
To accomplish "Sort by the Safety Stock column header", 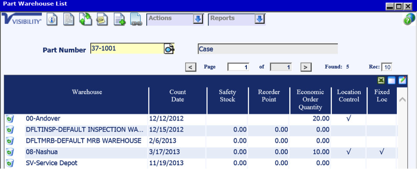I will tap(228, 96).
